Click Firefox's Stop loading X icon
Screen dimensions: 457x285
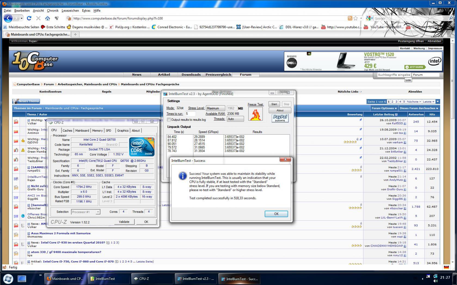38,18
